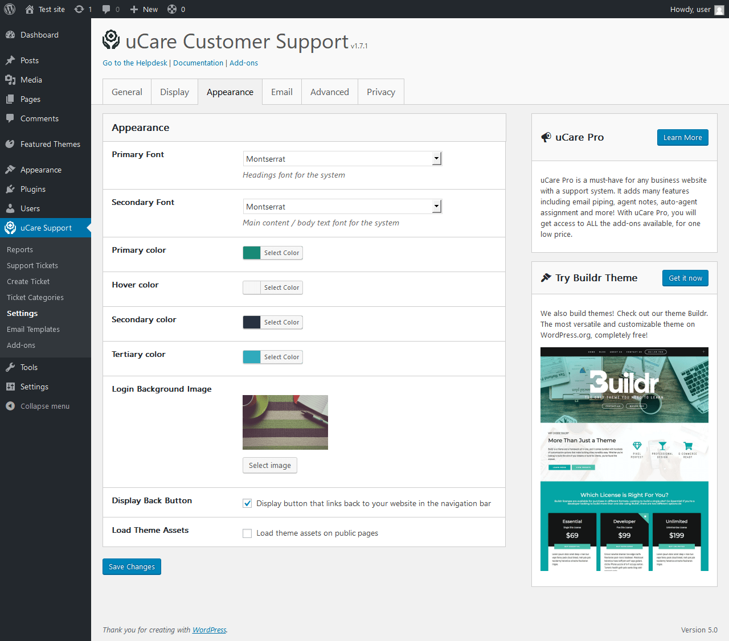Switch to the Email tab
Image resolution: width=729 pixels, height=641 pixels.
(282, 92)
